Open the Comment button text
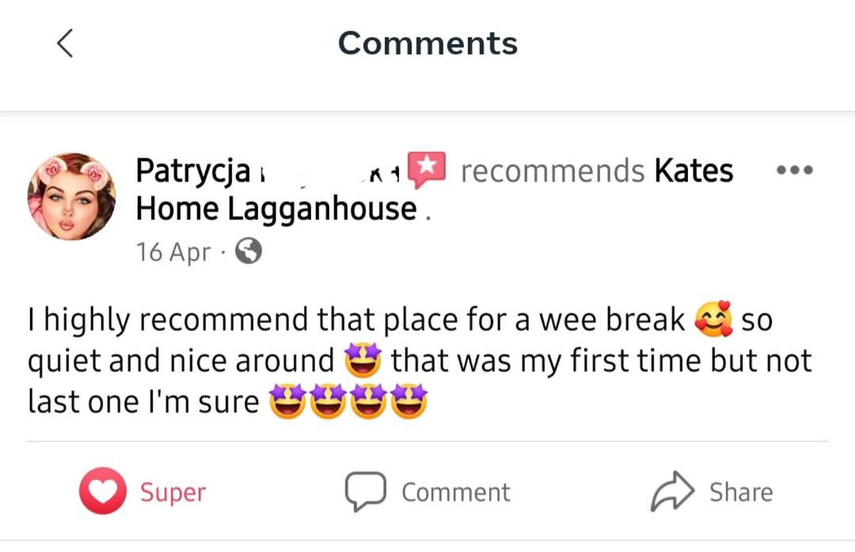The image size is (855, 552). tap(456, 492)
